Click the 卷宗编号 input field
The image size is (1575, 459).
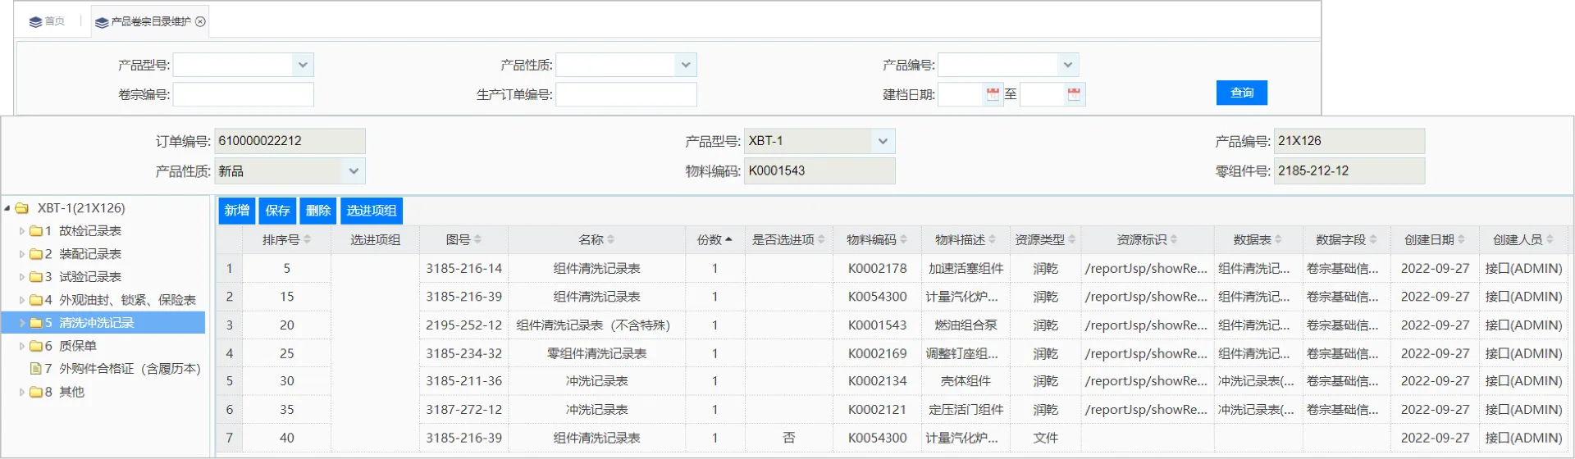pyautogui.click(x=244, y=94)
